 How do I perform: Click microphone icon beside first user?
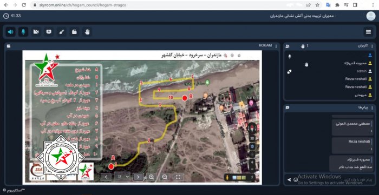coord(290,56)
